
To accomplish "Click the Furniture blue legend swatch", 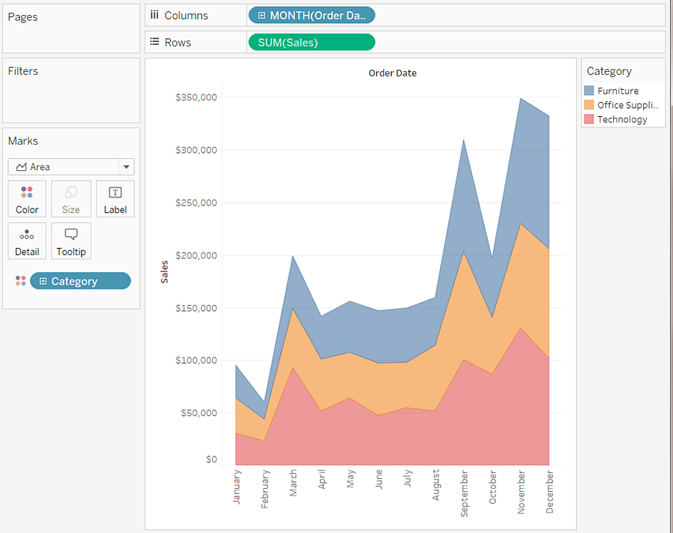I will click(589, 91).
